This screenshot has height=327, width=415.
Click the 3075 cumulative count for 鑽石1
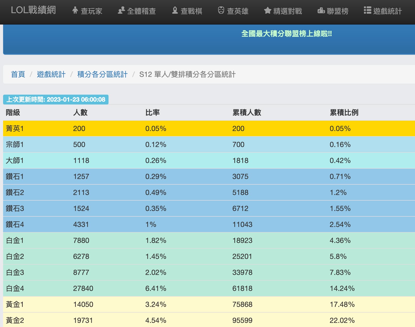240,176
